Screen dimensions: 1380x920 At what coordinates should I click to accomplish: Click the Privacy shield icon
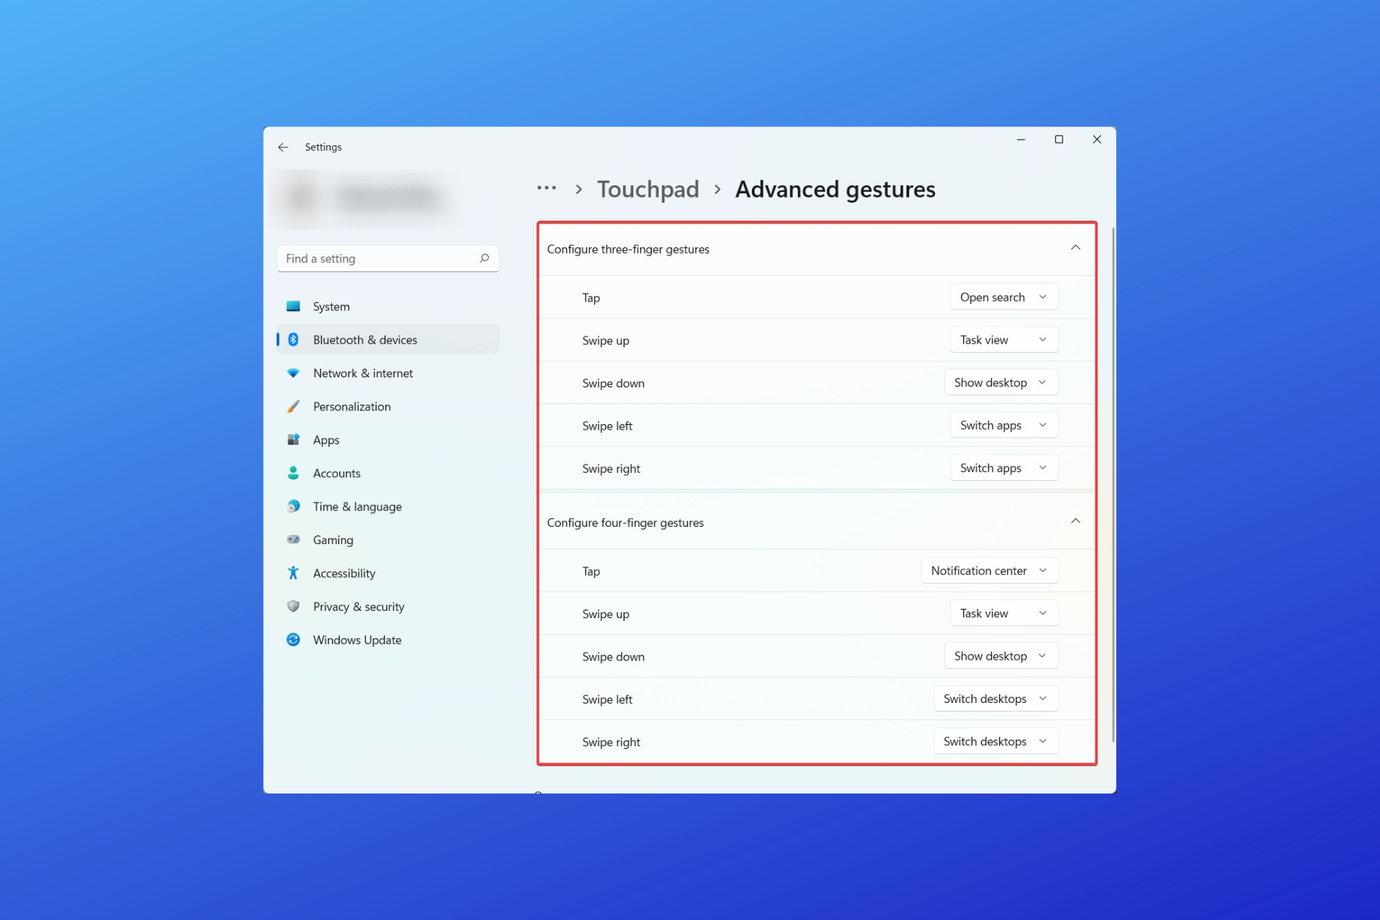tap(293, 607)
